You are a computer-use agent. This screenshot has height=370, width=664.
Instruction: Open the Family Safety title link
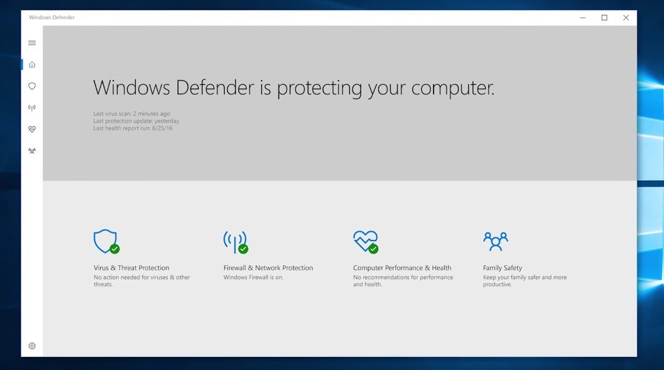502,268
